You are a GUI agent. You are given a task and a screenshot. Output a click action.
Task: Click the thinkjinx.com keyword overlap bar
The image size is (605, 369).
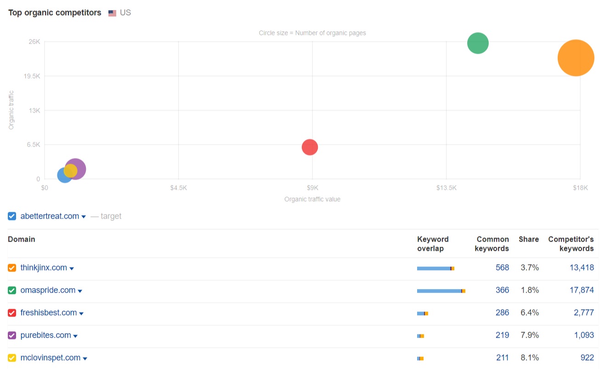pyautogui.click(x=435, y=268)
